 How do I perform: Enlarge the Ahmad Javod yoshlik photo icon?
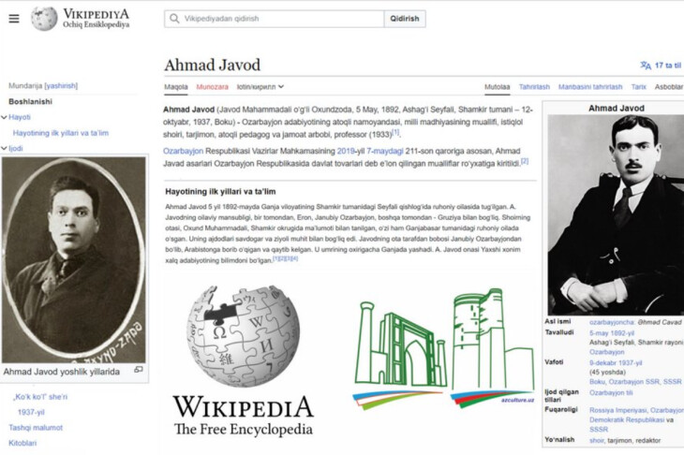click(x=139, y=370)
